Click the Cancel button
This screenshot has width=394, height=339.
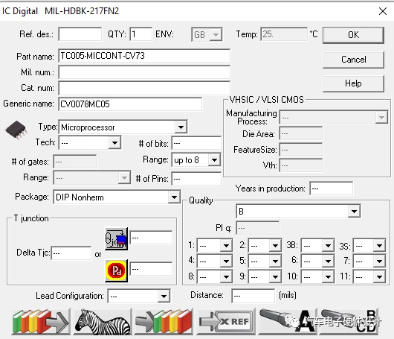pos(353,60)
